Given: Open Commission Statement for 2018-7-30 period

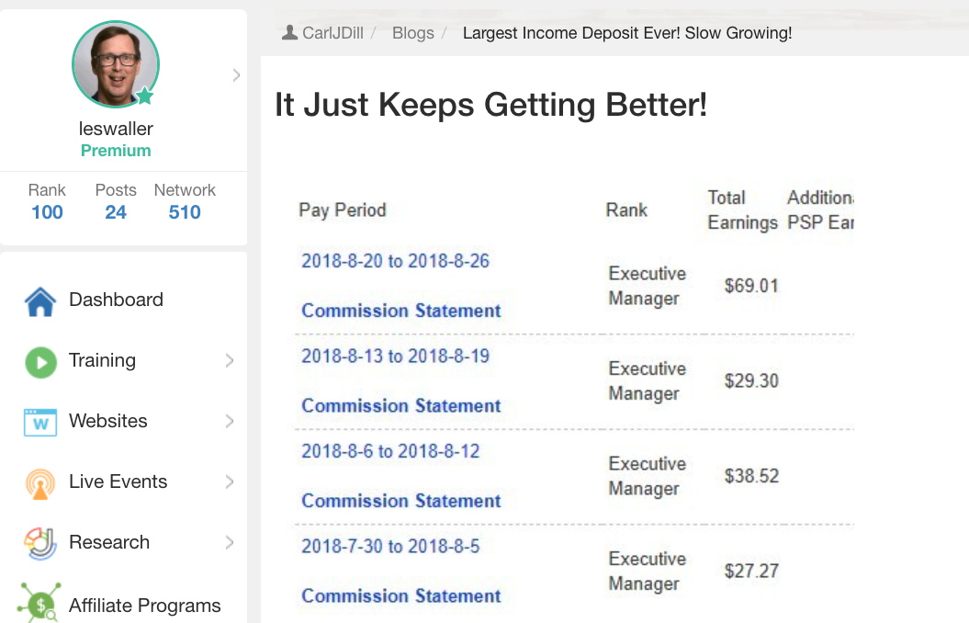Looking at the screenshot, I should coord(401,595).
